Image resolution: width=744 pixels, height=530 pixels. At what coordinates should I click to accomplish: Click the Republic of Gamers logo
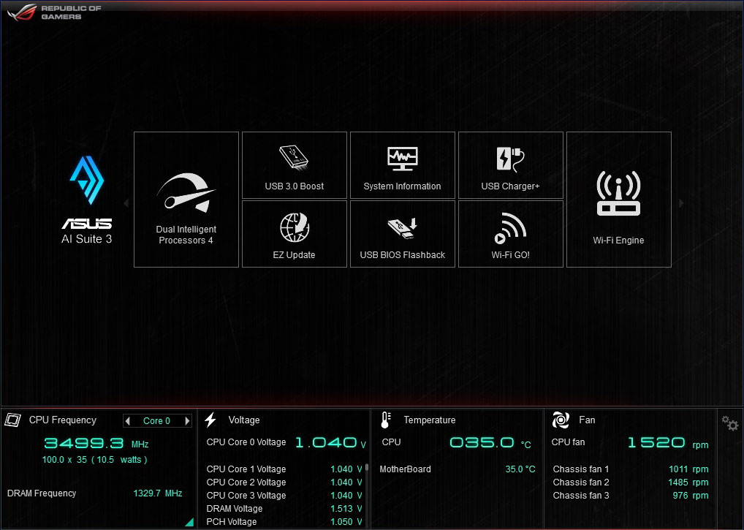pos(54,12)
